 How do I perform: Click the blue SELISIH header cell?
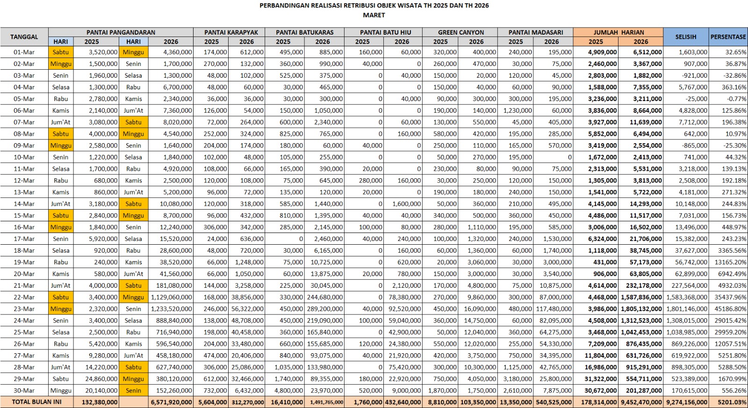tap(685, 36)
